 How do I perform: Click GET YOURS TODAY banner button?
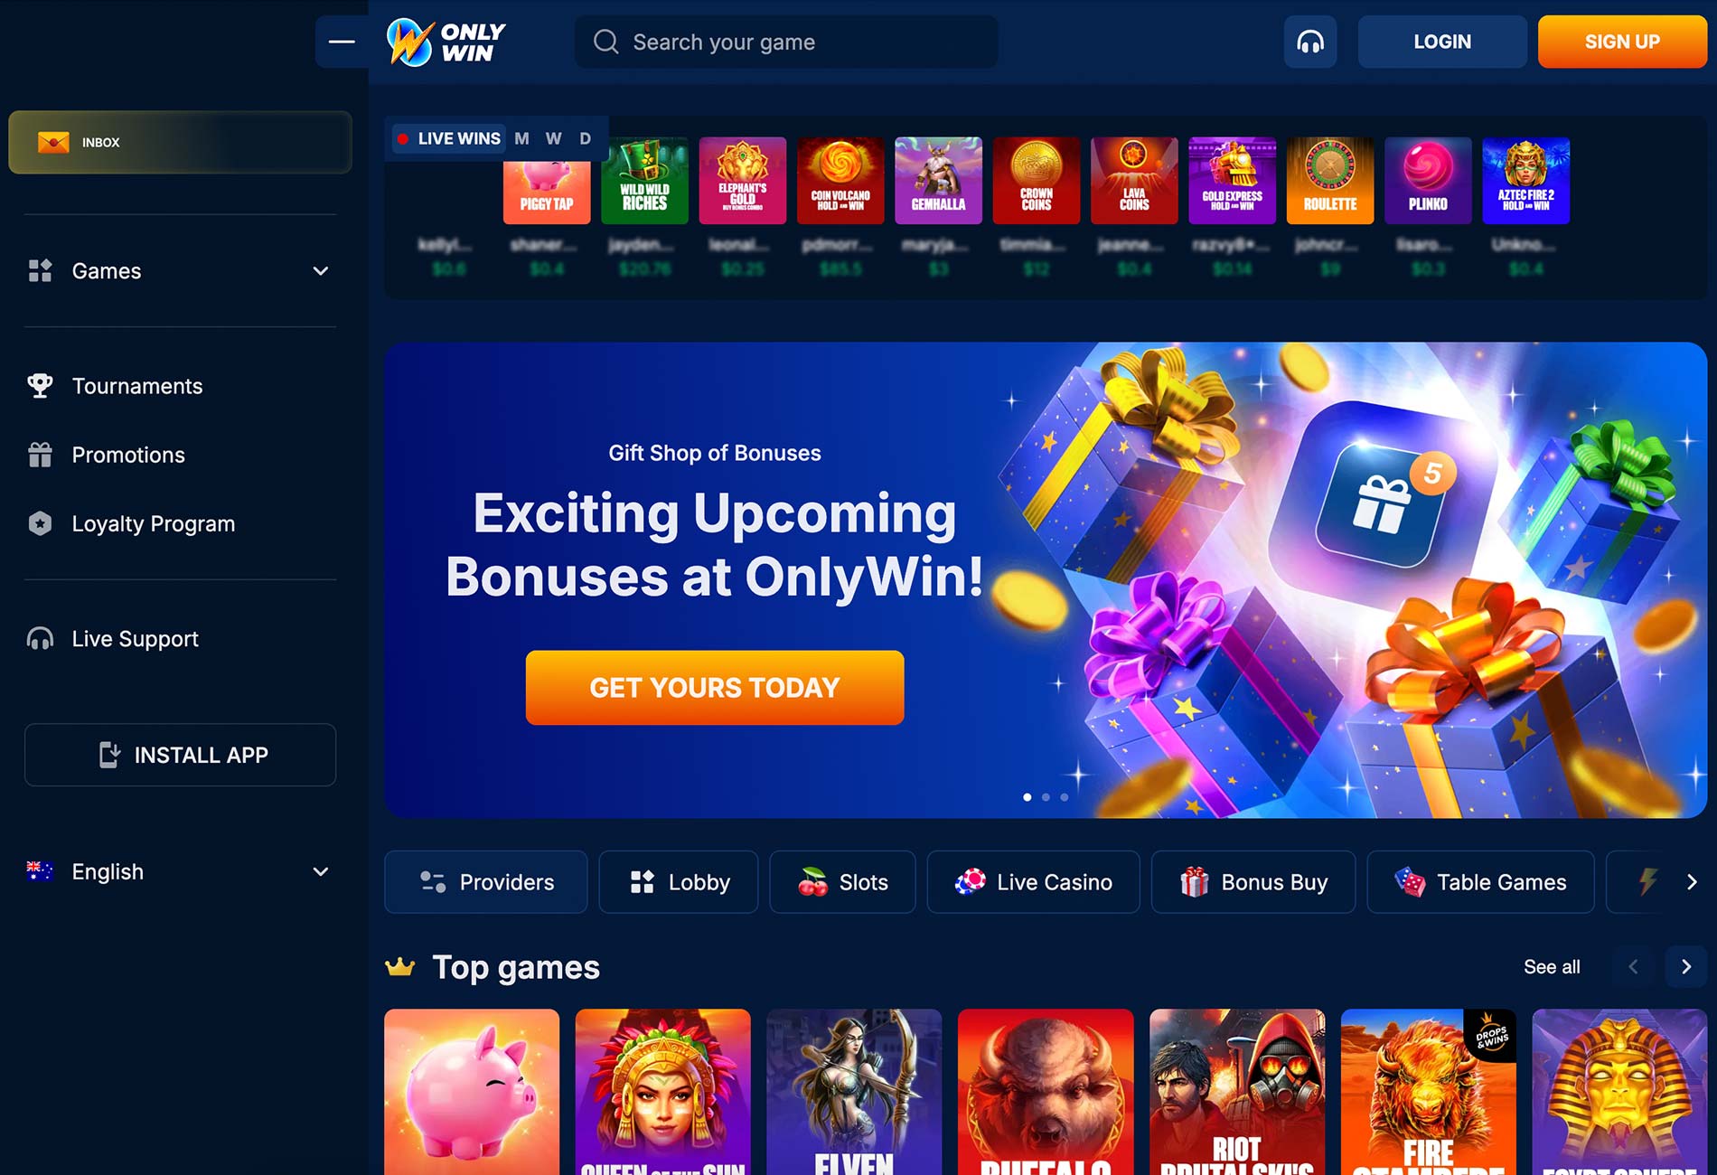[x=715, y=688]
